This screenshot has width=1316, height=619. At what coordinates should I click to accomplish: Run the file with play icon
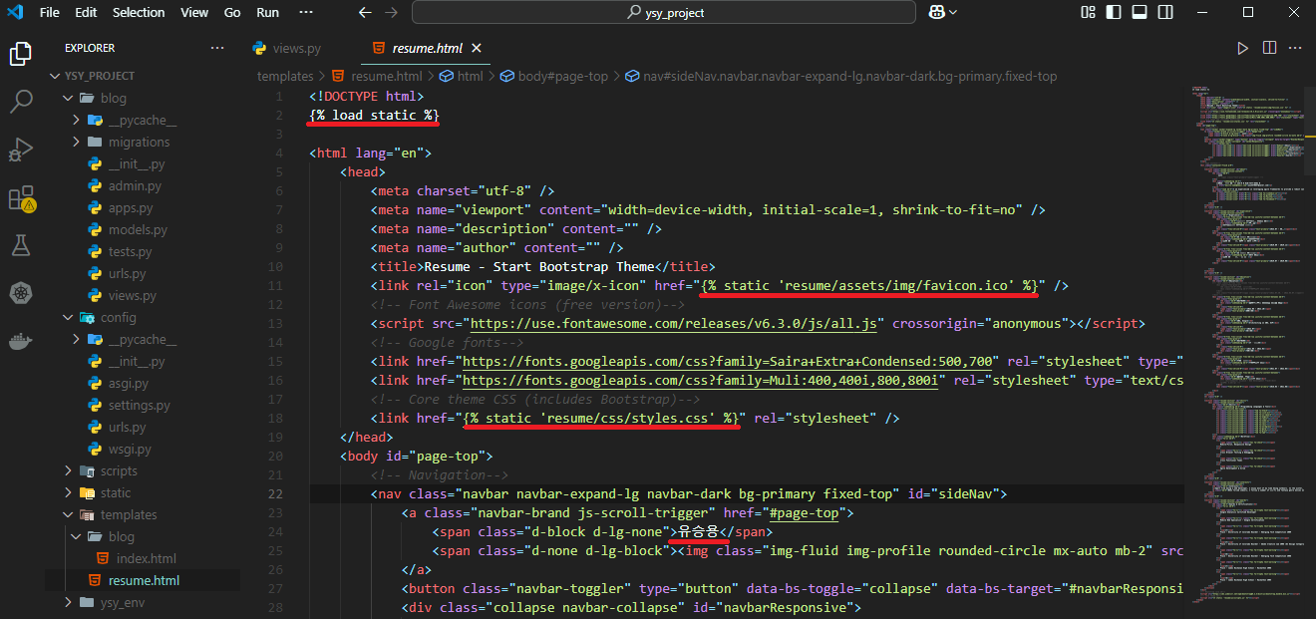point(1242,48)
